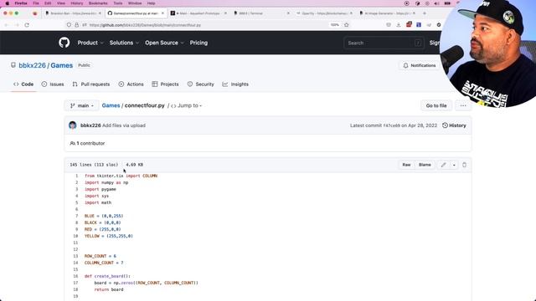Open the Issues tab
536x301 pixels.
click(x=53, y=84)
